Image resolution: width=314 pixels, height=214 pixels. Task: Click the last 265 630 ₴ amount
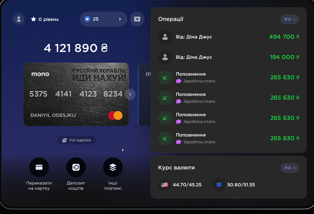285,138
